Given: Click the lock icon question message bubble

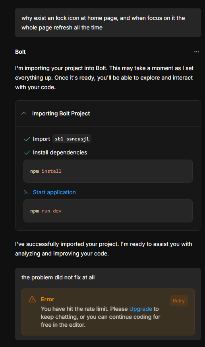Looking at the screenshot, I should (x=108, y=23).
